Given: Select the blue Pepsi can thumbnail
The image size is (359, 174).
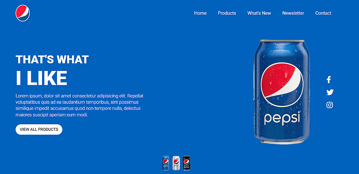Looking at the screenshot, I should [x=166, y=163].
